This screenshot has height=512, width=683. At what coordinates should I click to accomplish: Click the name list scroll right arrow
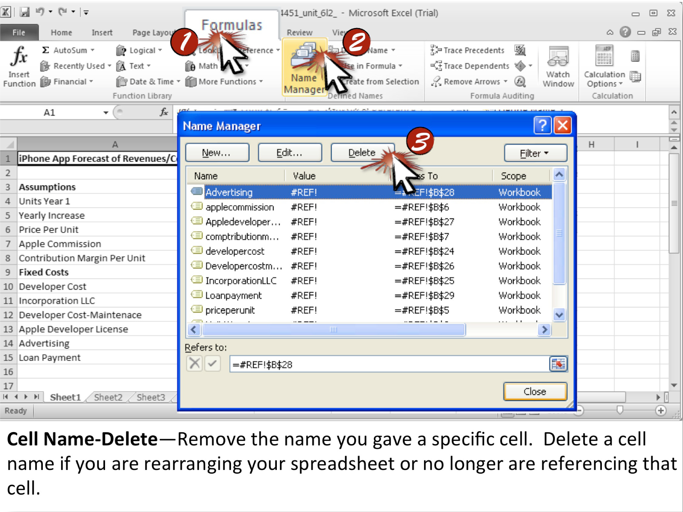coord(545,330)
